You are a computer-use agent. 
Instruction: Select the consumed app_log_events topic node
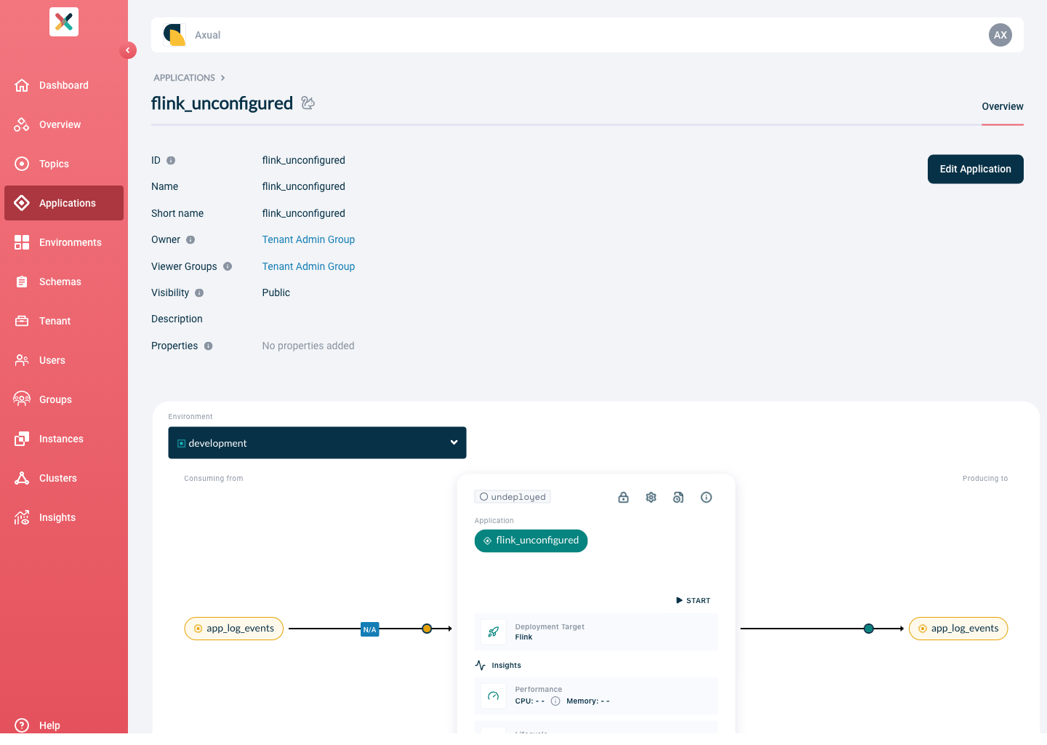point(233,629)
